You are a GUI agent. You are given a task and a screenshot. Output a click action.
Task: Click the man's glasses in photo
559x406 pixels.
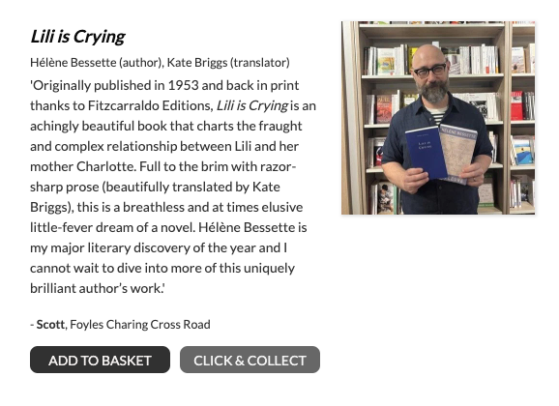click(x=430, y=71)
